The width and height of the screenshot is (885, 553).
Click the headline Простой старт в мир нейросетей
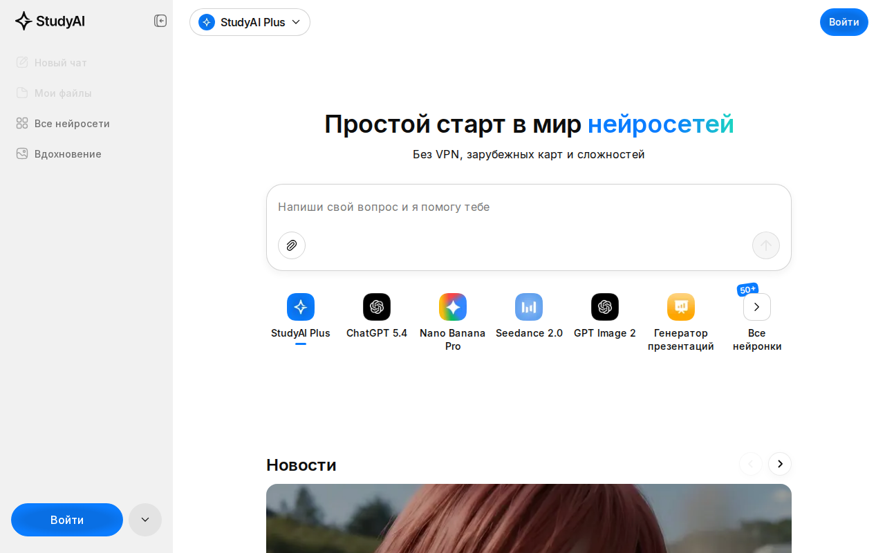[529, 124]
